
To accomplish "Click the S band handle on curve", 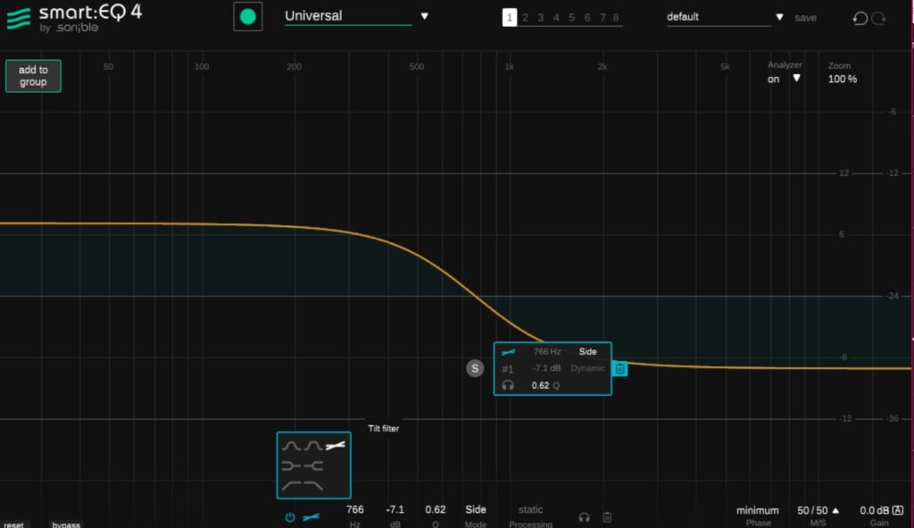I will tap(475, 368).
